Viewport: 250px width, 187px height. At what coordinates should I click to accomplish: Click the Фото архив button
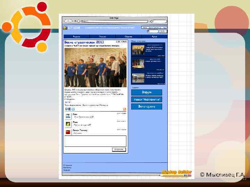tap(147, 107)
